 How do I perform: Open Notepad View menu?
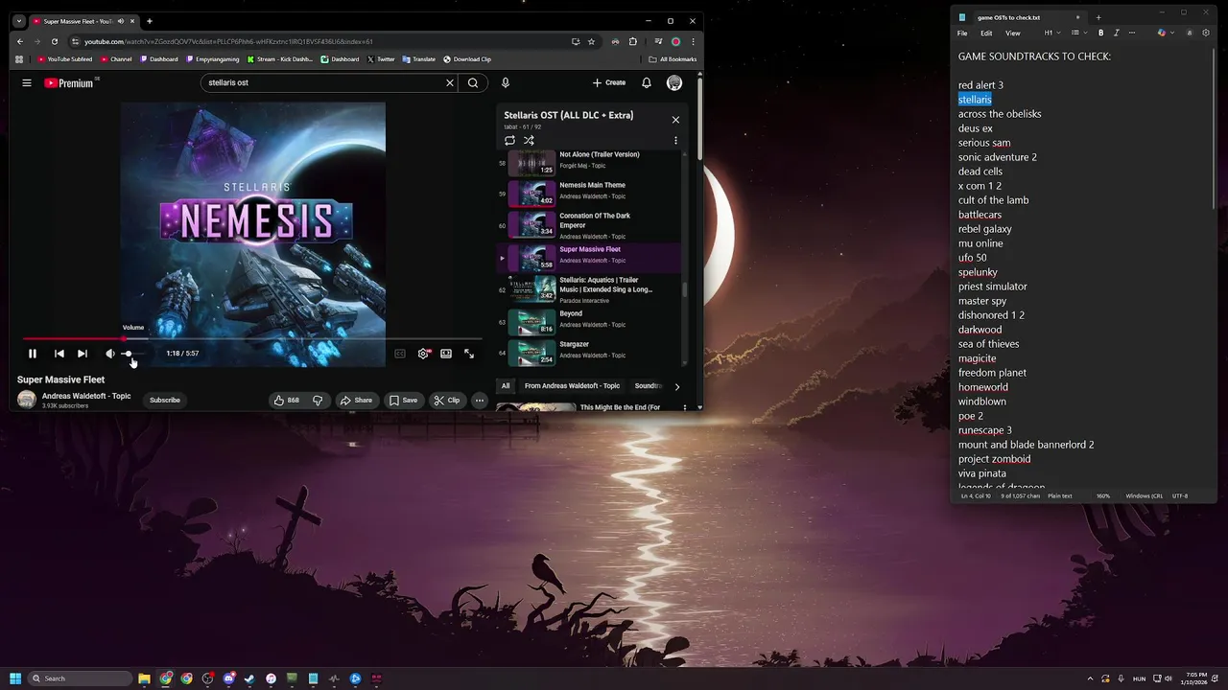[x=1012, y=33]
